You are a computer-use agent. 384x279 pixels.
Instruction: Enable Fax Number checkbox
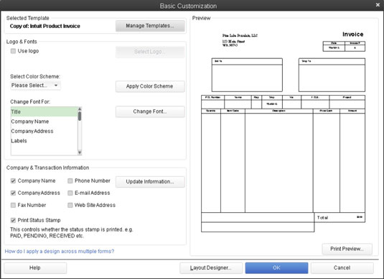pyautogui.click(x=13, y=205)
